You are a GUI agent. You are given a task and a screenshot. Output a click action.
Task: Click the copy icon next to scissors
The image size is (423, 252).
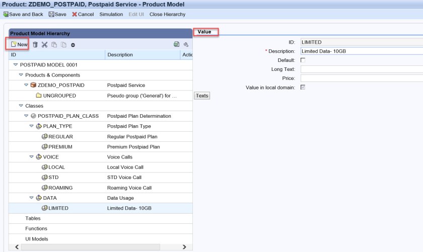click(x=54, y=45)
